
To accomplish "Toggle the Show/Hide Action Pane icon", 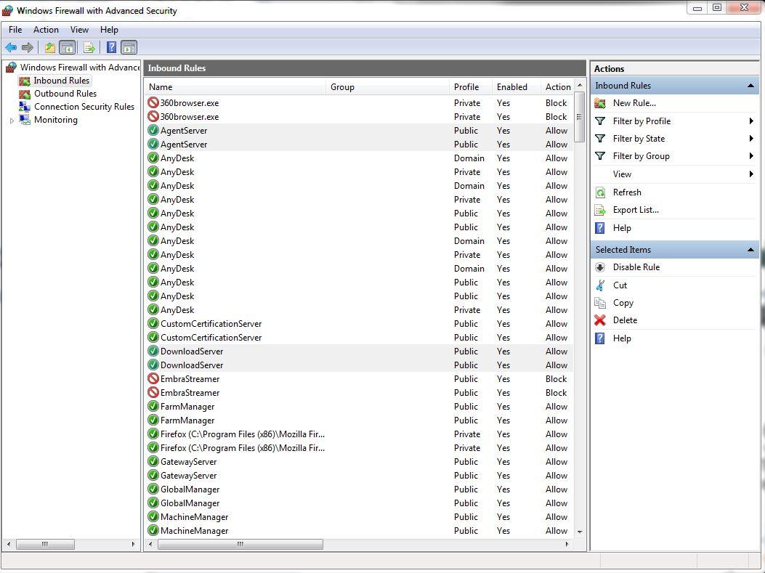I will tap(129, 47).
